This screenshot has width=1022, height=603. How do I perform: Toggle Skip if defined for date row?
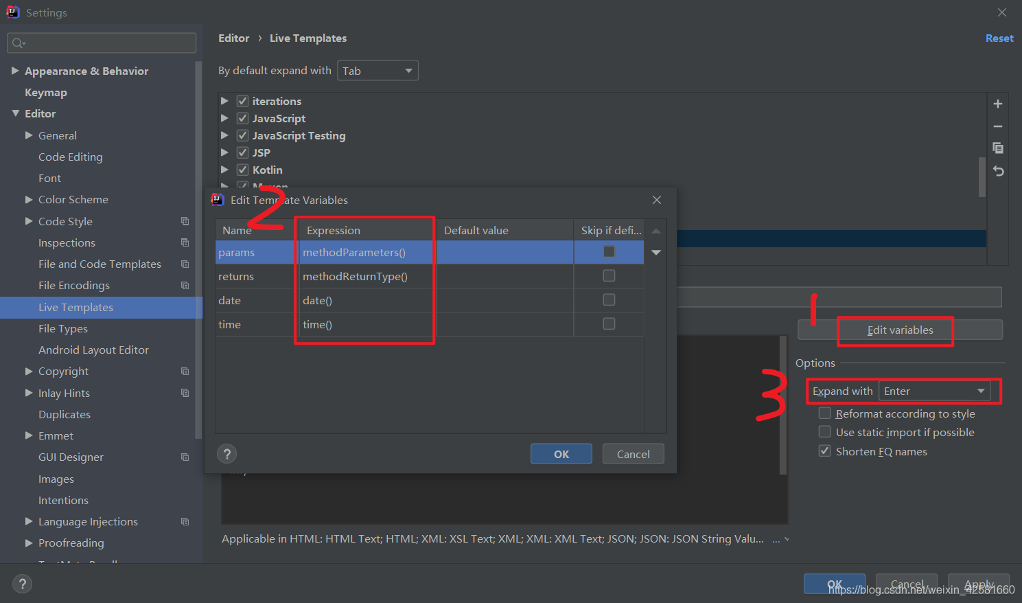click(x=609, y=300)
